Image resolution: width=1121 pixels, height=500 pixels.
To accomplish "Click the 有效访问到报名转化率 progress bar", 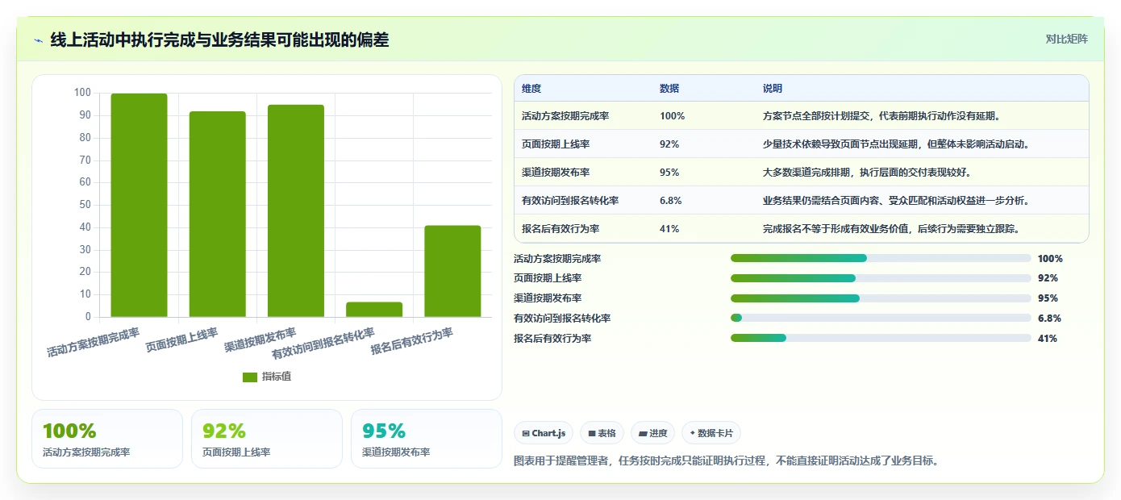I will (881, 318).
